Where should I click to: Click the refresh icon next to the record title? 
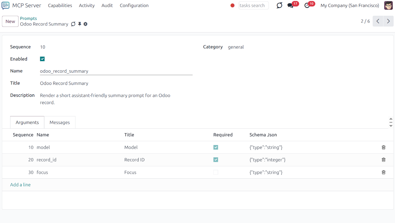(73, 24)
